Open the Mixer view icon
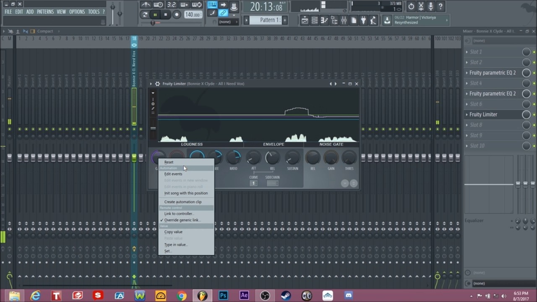 point(344,20)
